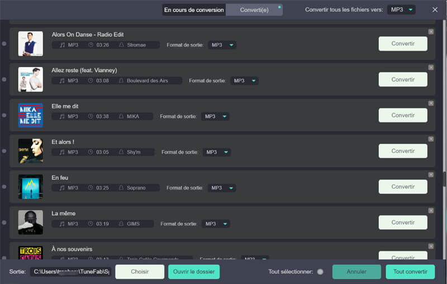Screen dimensions: 447x284
Task: Convert the Alors On Danse track
Action: [x=403, y=44]
